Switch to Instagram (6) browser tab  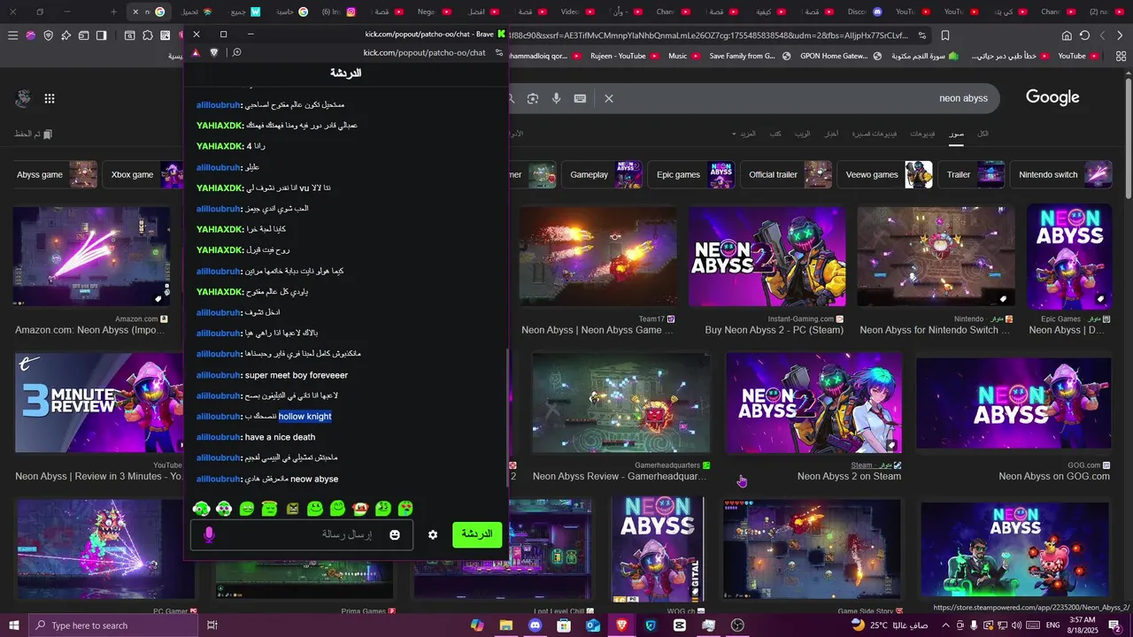tap(340, 12)
